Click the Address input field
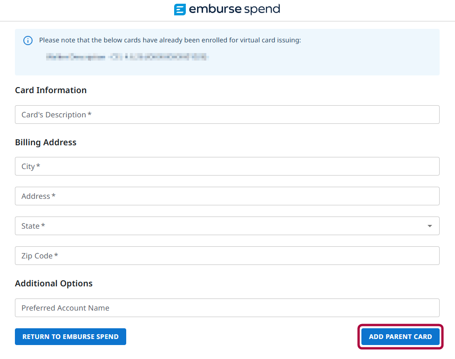Viewport: 455px width, 359px height. [227, 196]
